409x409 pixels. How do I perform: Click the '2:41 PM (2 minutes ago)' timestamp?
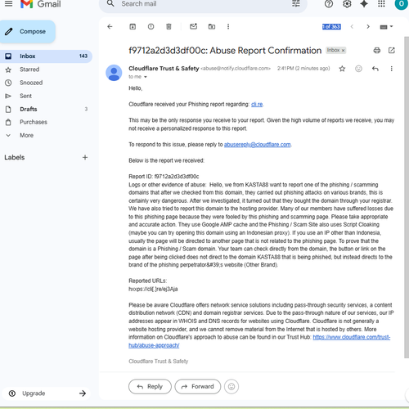[303, 69]
